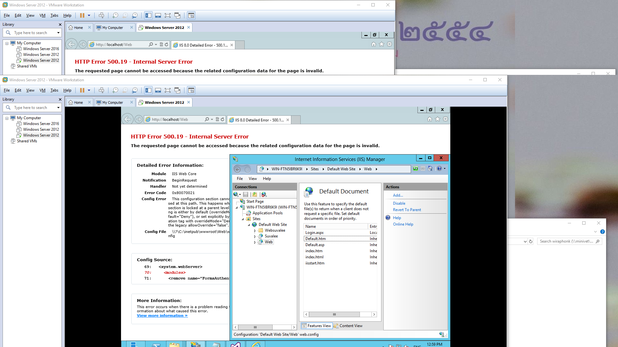Click Create new connection icon in Connections toolbar
The width and height of the screenshot is (618, 347).
(237, 194)
